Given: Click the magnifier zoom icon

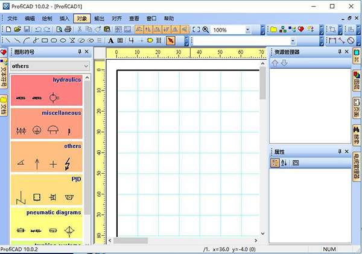Looking at the screenshot, I should click(x=206, y=30).
